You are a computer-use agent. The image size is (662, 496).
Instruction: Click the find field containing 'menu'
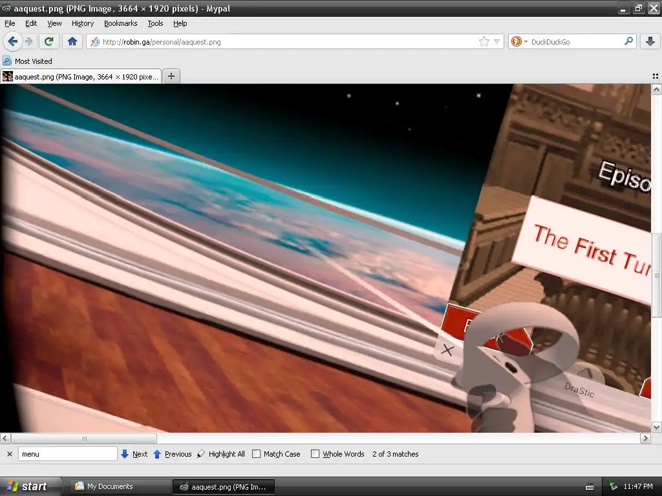click(67, 454)
